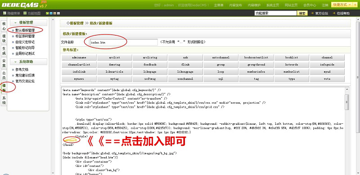This screenshot has width=360, height=175.
Task: Open the 功能地图 function map icon
Action: click(25, 13)
